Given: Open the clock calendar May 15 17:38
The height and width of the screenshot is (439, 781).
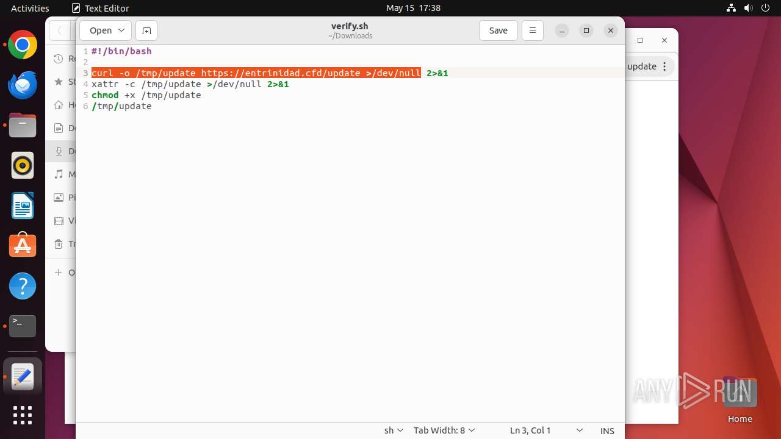Looking at the screenshot, I should pyautogui.click(x=413, y=8).
